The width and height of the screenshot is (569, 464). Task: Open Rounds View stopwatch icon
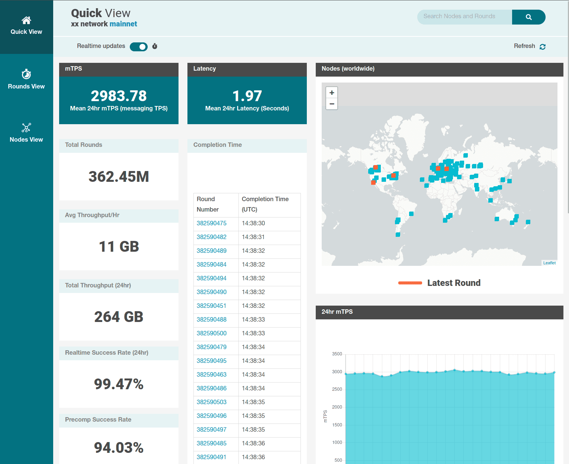pyautogui.click(x=26, y=74)
